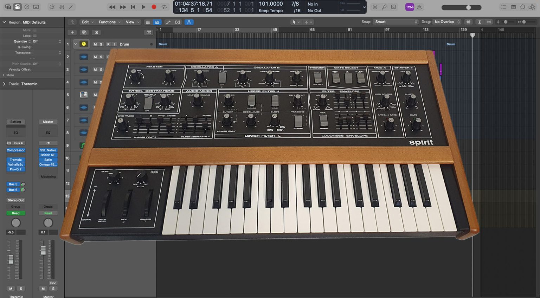Open Drag No Overlap dropdown

click(x=447, y=22)
